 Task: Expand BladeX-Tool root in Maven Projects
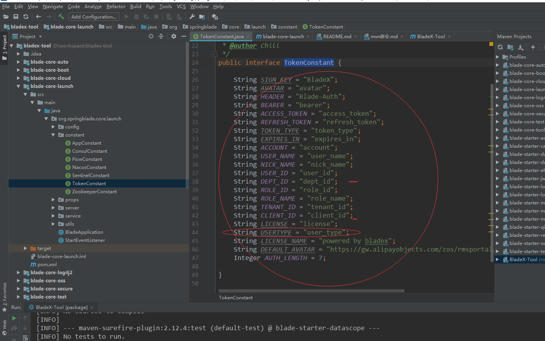pos(497,259)
